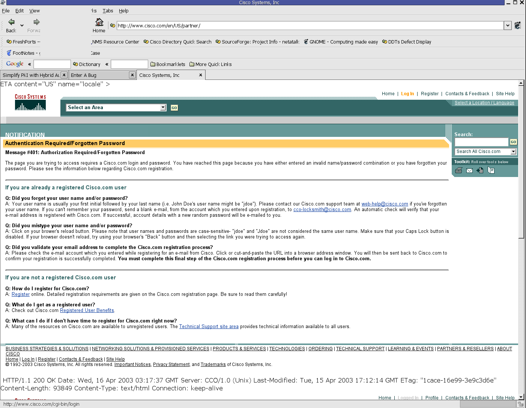The width and height of the screenshot is (526, 408).
Task: Open the browser Home page icon
Action: coord(99,22)
